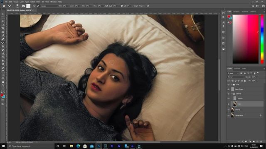Screen dimensions: 266x149
Task: Open Microsoft Edge from the taskbar
Action: [78, 146]
